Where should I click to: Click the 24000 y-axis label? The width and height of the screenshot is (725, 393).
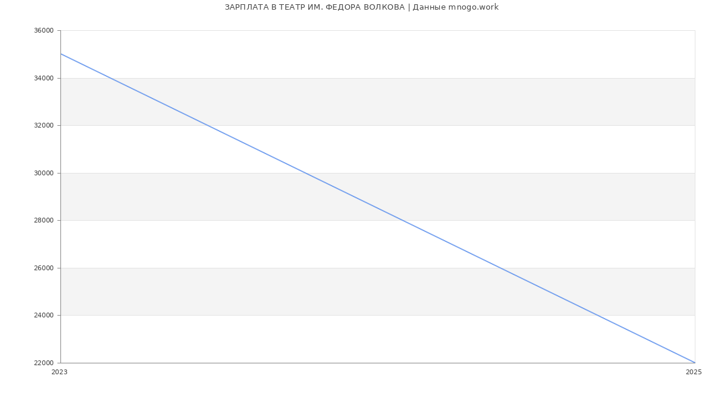pos(43,316)
